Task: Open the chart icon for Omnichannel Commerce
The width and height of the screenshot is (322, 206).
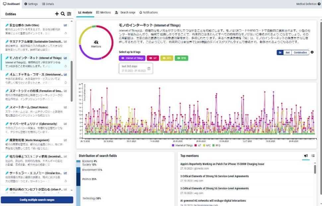Action: pos(65,74)
